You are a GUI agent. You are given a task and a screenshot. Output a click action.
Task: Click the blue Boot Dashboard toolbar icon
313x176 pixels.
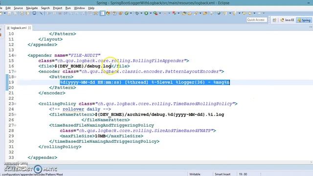click(34, 13)
